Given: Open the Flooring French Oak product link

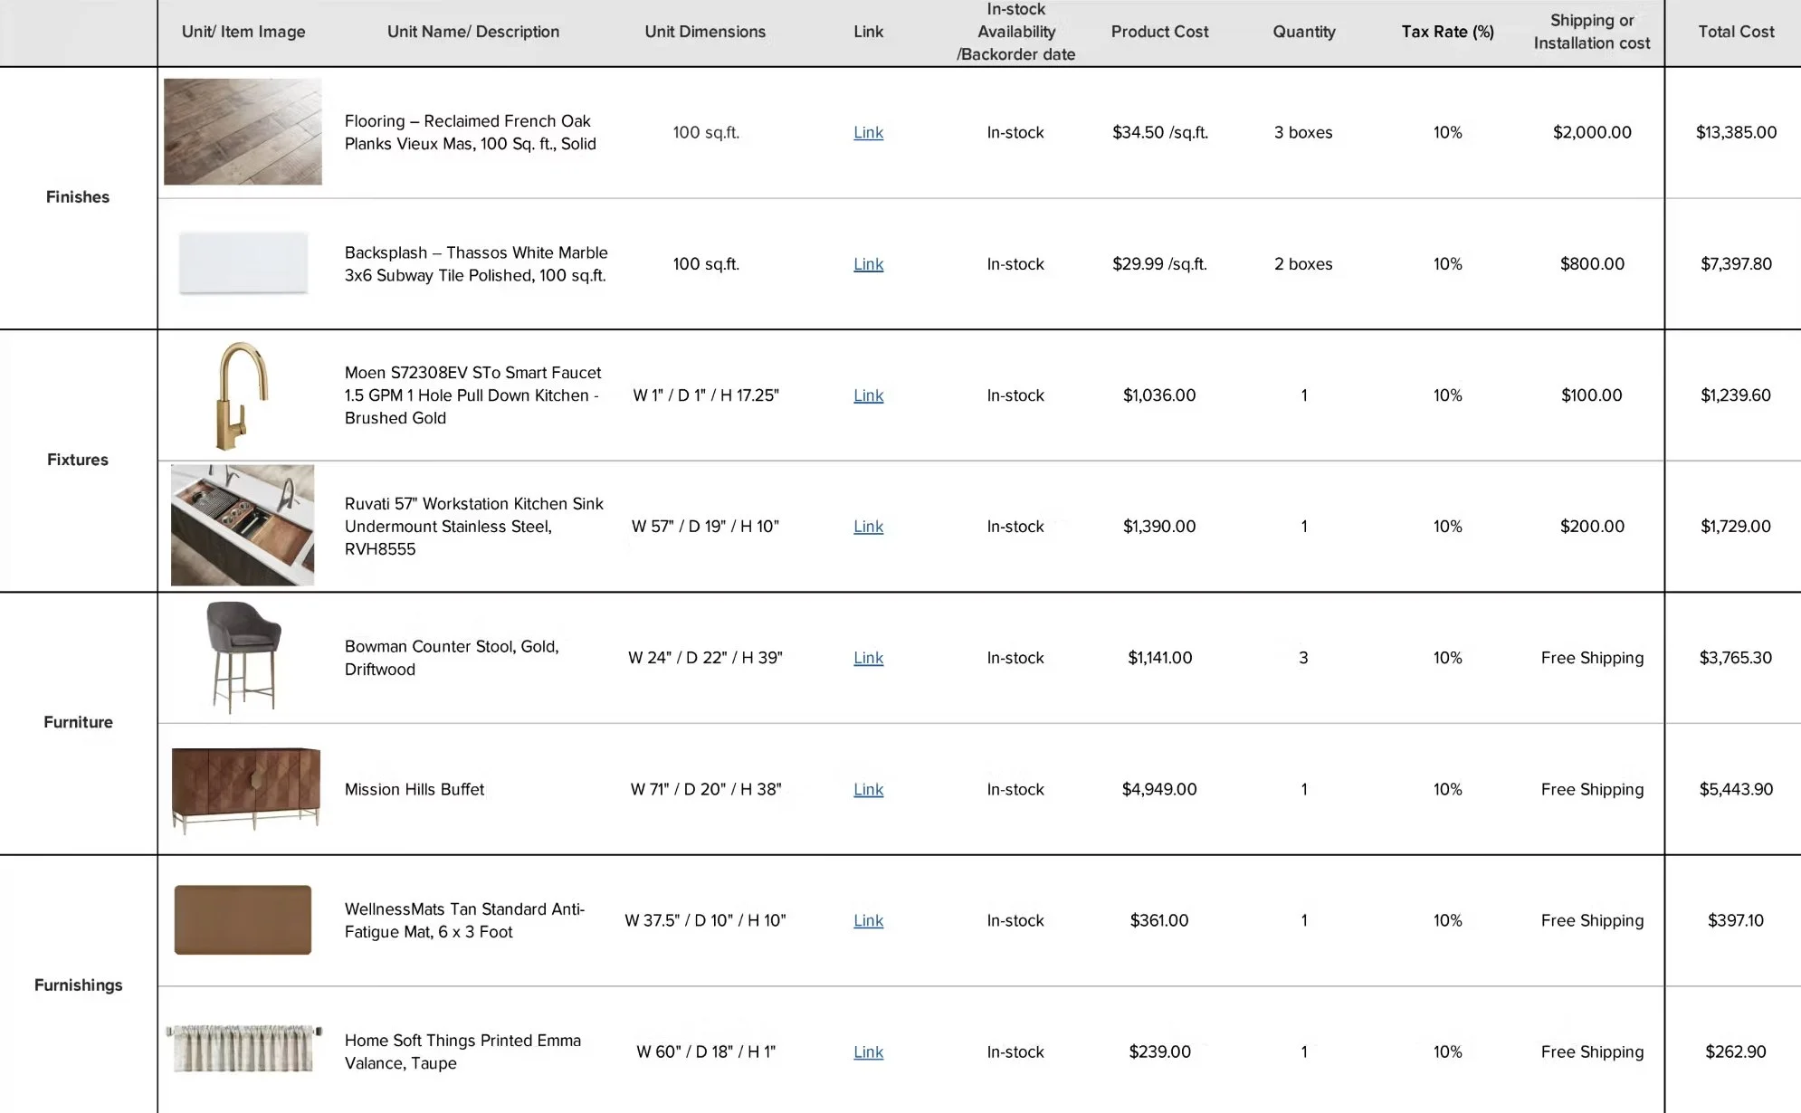Looking at the screenshot, I should (868, 132).
